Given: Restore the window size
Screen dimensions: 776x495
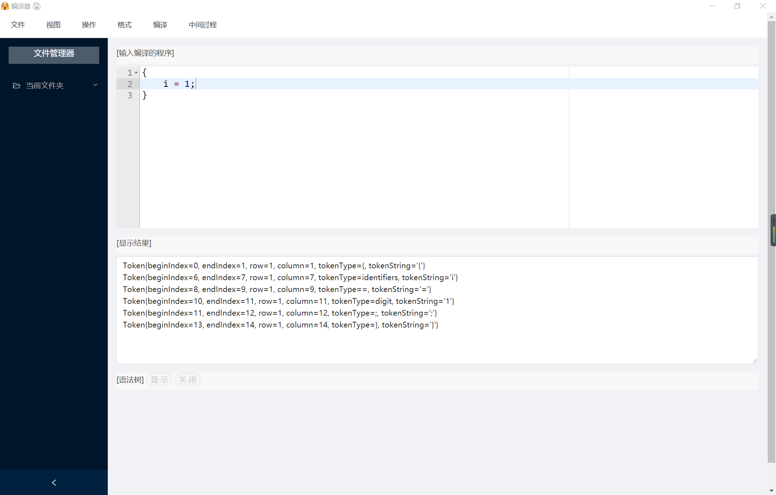Looking at the screenshot, I should pyautogui.click(x=737, y=6).
